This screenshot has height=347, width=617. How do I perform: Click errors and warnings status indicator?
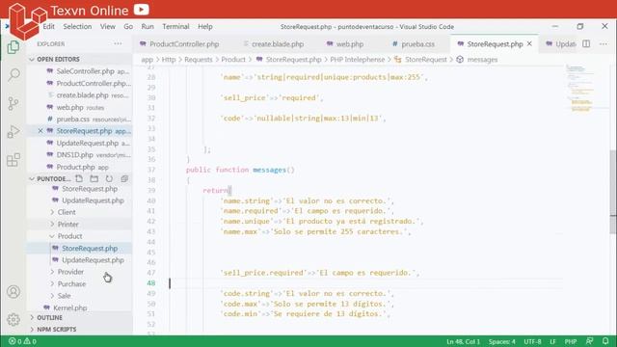coord(22,341)
